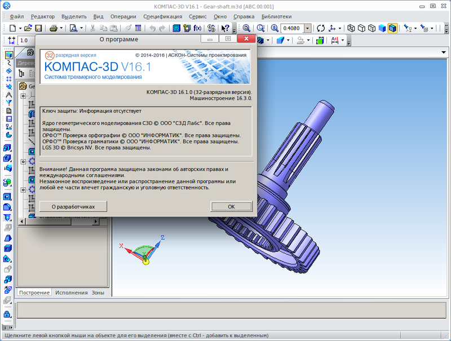The height and width of the screenshot is (341, 451).
Task: Click the fillet operation icon
Action: click(7, 207)
